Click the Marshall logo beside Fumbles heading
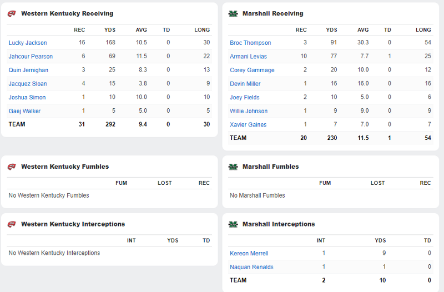 tap(233, 167)
